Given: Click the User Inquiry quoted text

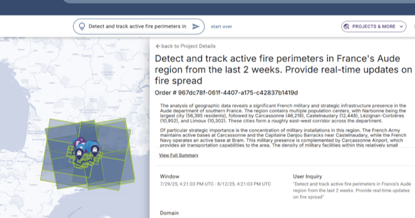Looking at the screenshot, I should pyautogui.click(x=351, y=191).
